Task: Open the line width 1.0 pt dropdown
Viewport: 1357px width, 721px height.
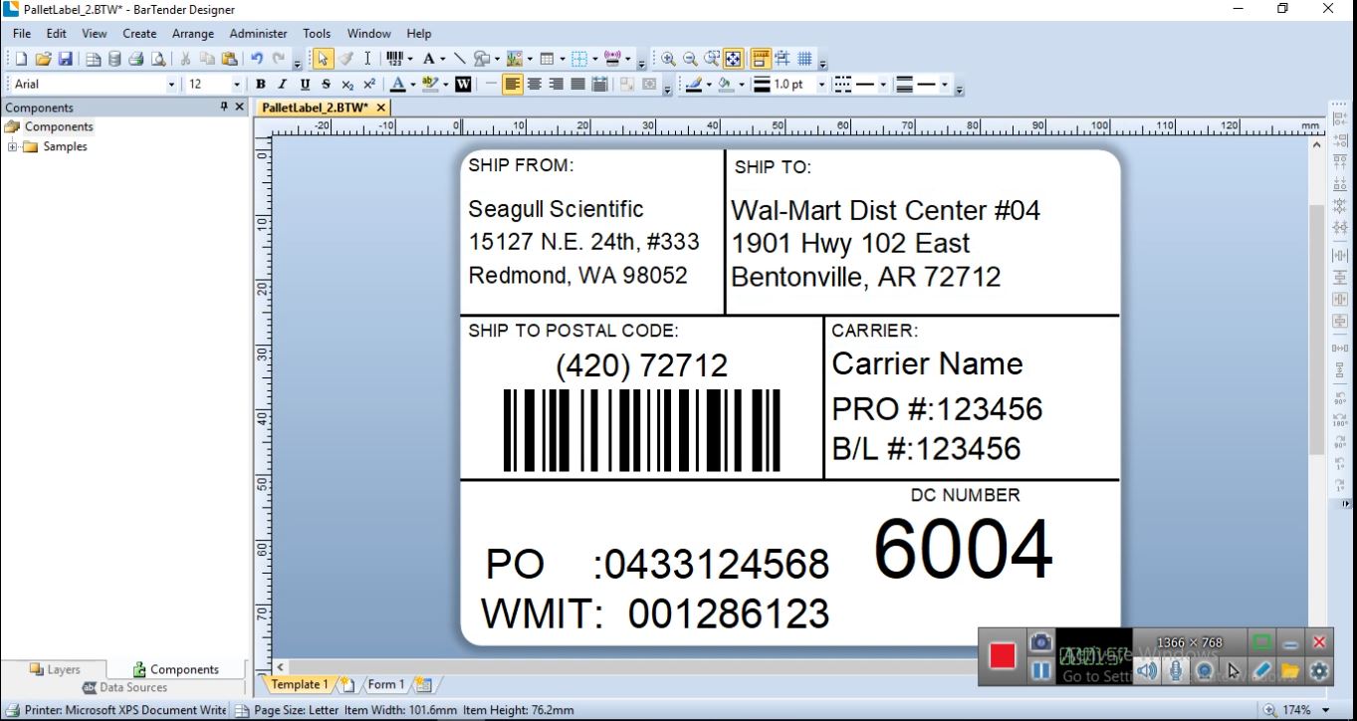Action: click(x=821, y=85)
